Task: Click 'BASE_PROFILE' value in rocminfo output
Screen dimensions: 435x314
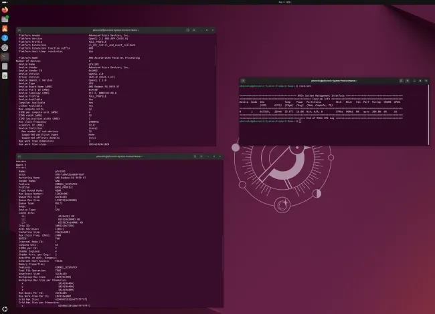Action: 64,188
